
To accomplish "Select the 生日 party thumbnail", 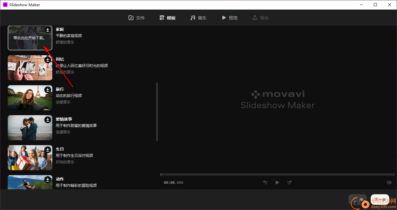I will (x=30, y=157).
